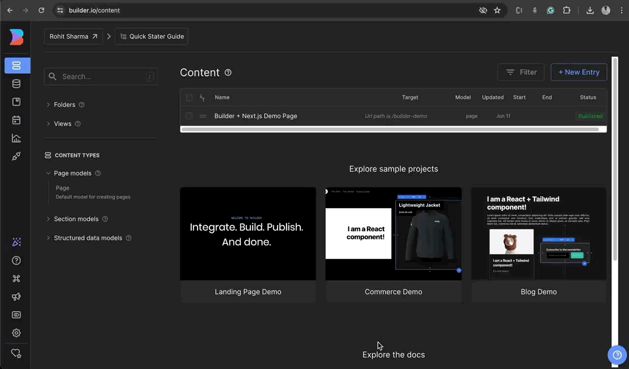Open the Settings gear in sidebar

[16, 333]
